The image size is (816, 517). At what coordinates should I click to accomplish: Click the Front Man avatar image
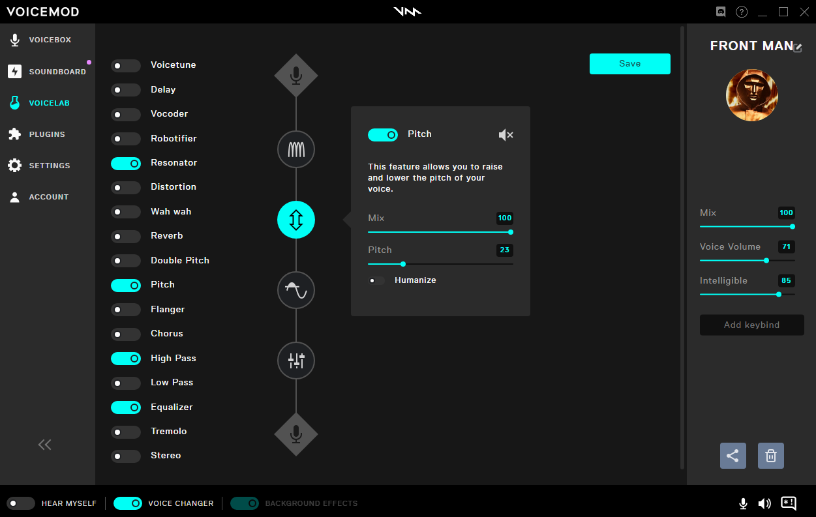(x=751, y=95)
